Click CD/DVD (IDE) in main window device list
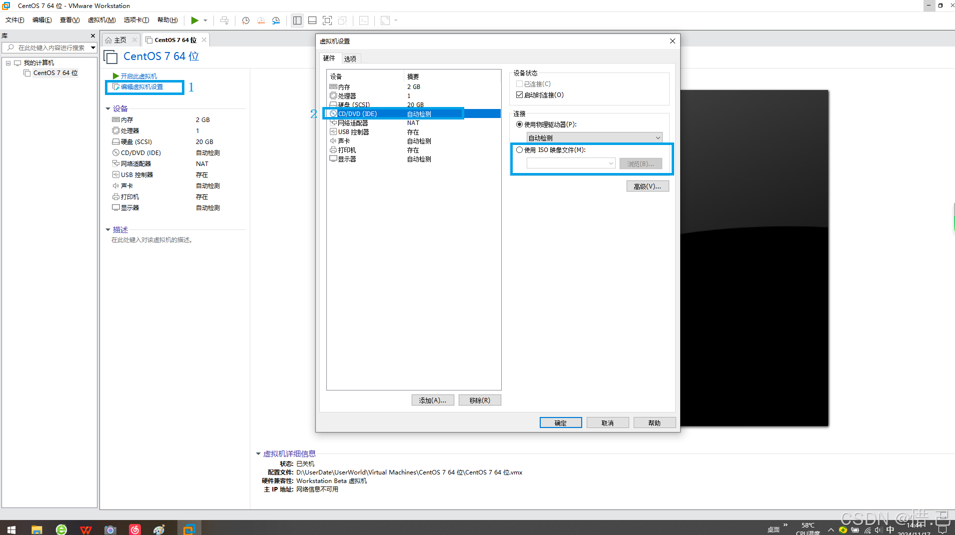955x535 pixels. coord(140,153)
